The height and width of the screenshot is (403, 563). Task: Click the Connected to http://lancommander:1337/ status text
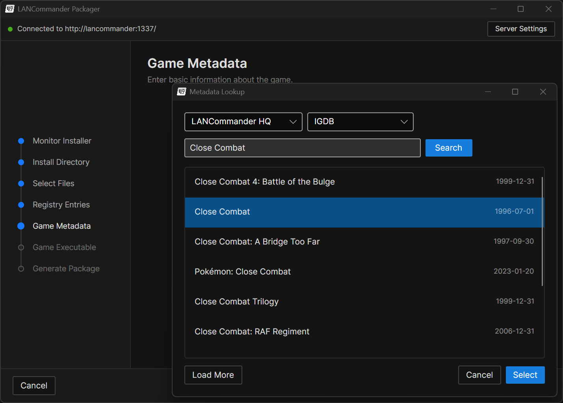[x=87, y=29]
